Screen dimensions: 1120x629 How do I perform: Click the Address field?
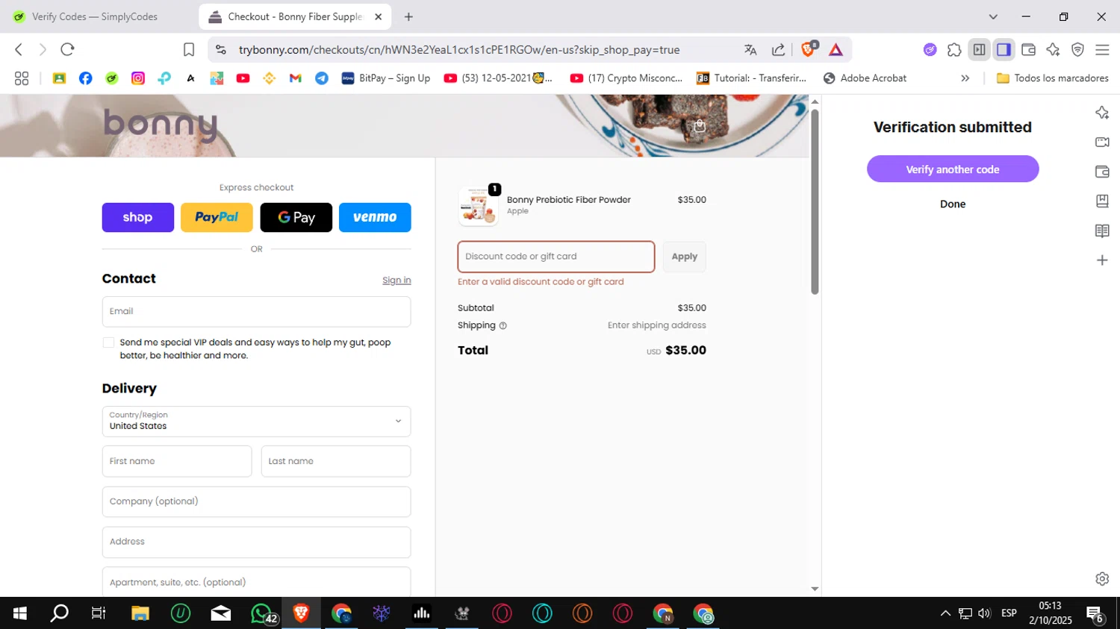click(256, 542)
